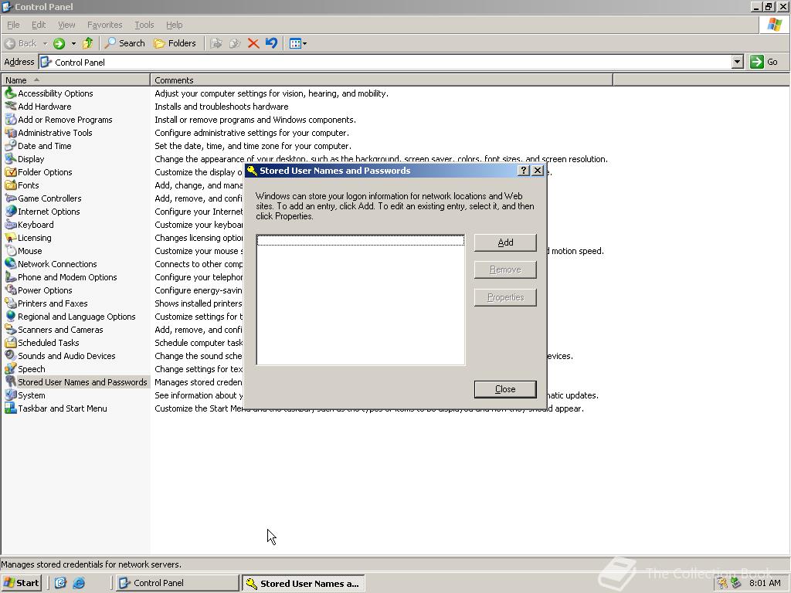Open the Start menu
Screen dimensions: 791x593
tap(21, 583)
